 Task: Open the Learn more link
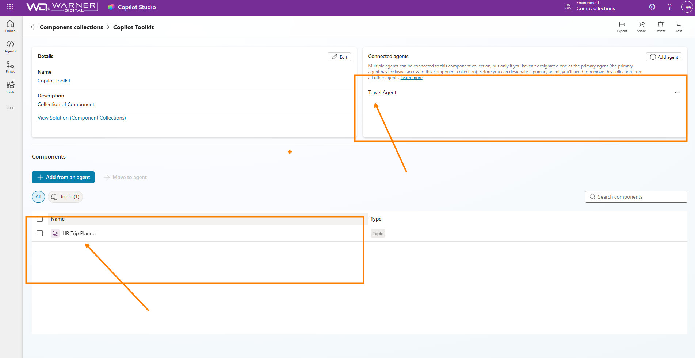(411, 78)
